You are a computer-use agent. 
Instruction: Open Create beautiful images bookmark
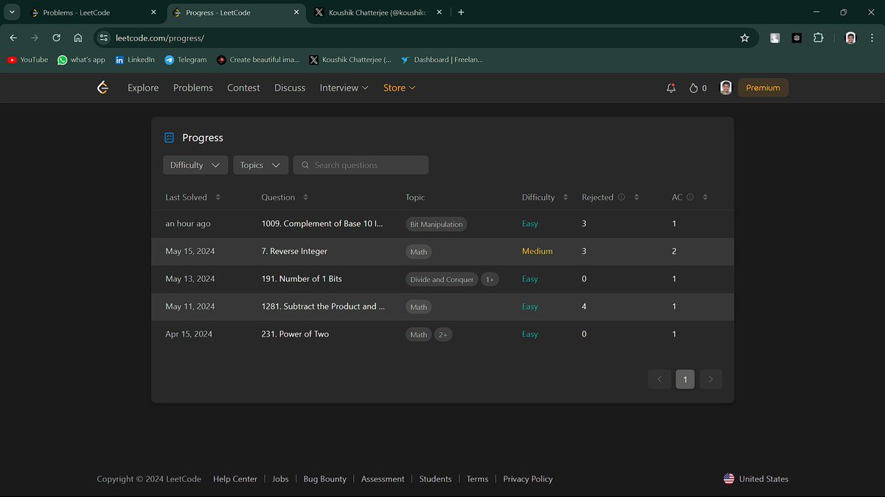[258, 60]
